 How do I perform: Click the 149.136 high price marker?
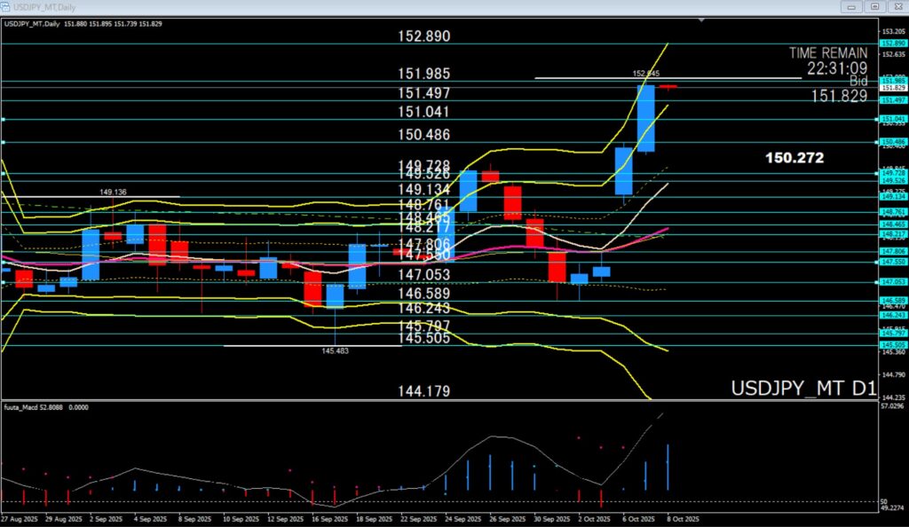pyautogui.click(x=111, y=191)
